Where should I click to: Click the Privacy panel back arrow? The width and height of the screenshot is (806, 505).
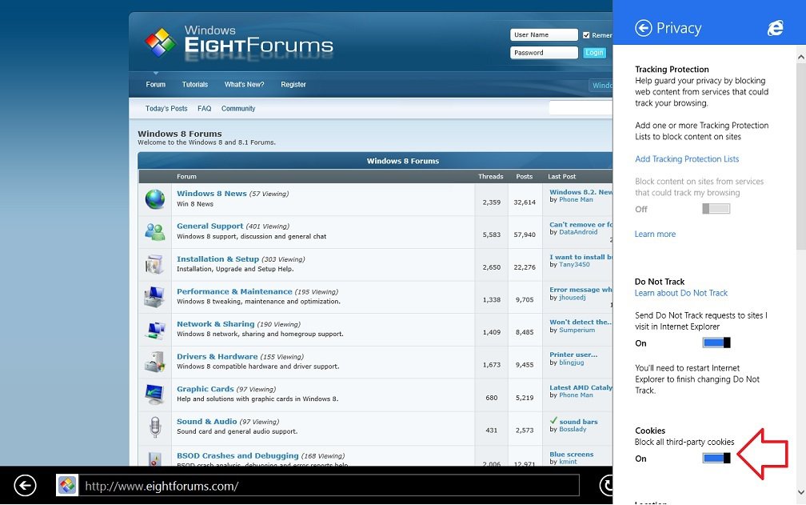click(644, 29)
